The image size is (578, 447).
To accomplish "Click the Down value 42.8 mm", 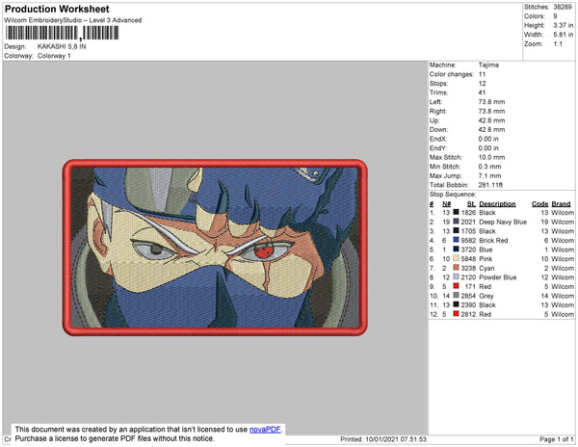I will (x=491, y=129).
